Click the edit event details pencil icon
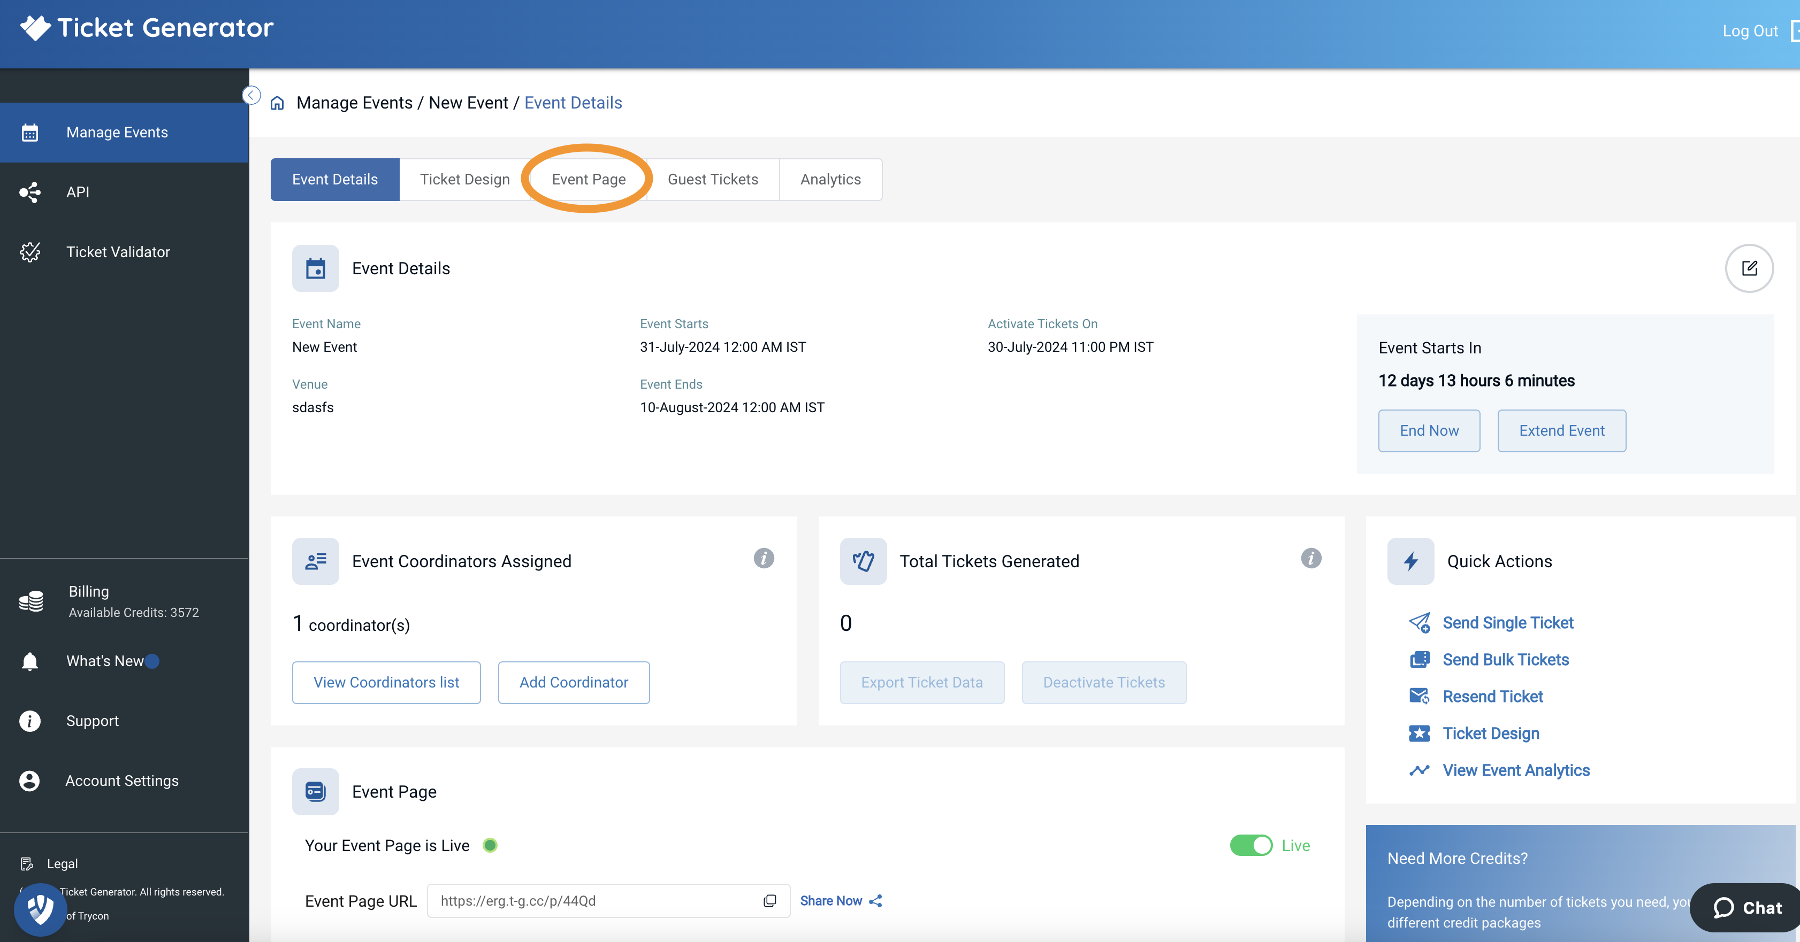The image size is (1800, 942). click(x=1750, y=268)
